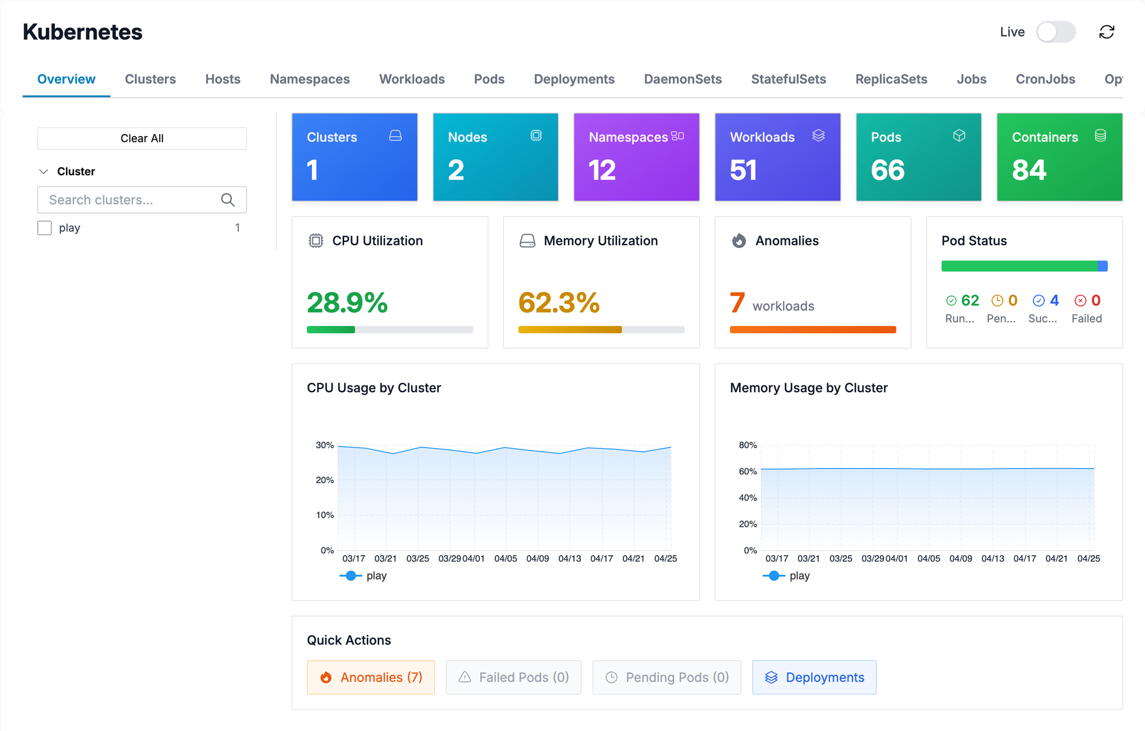Click the Clusters card disk icon
The height and width of the screenshot is (731, 1145).
tap(395, 136)
